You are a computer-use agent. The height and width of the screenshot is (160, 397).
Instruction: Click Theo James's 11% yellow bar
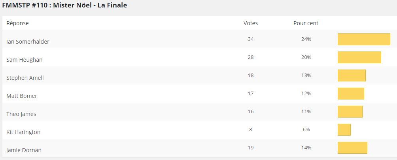pos(350,112)
